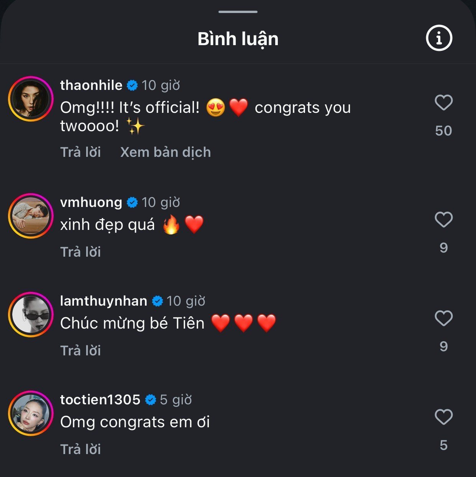Open vmhuong username link

pyautogui.click(x=91, y=202)
